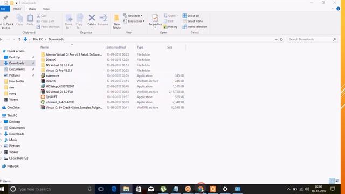Viewport: 345px width, 194px height.
Task: Switch to the Home ribbon tab
Action: pos(17,9)
